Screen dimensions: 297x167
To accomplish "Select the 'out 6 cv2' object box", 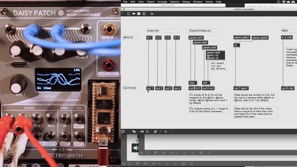I will pos(208,88).
